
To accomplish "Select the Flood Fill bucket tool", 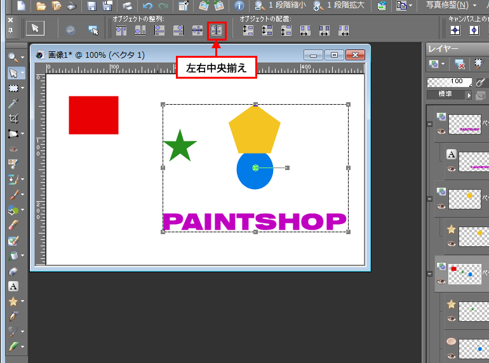I will coord(13,256).
